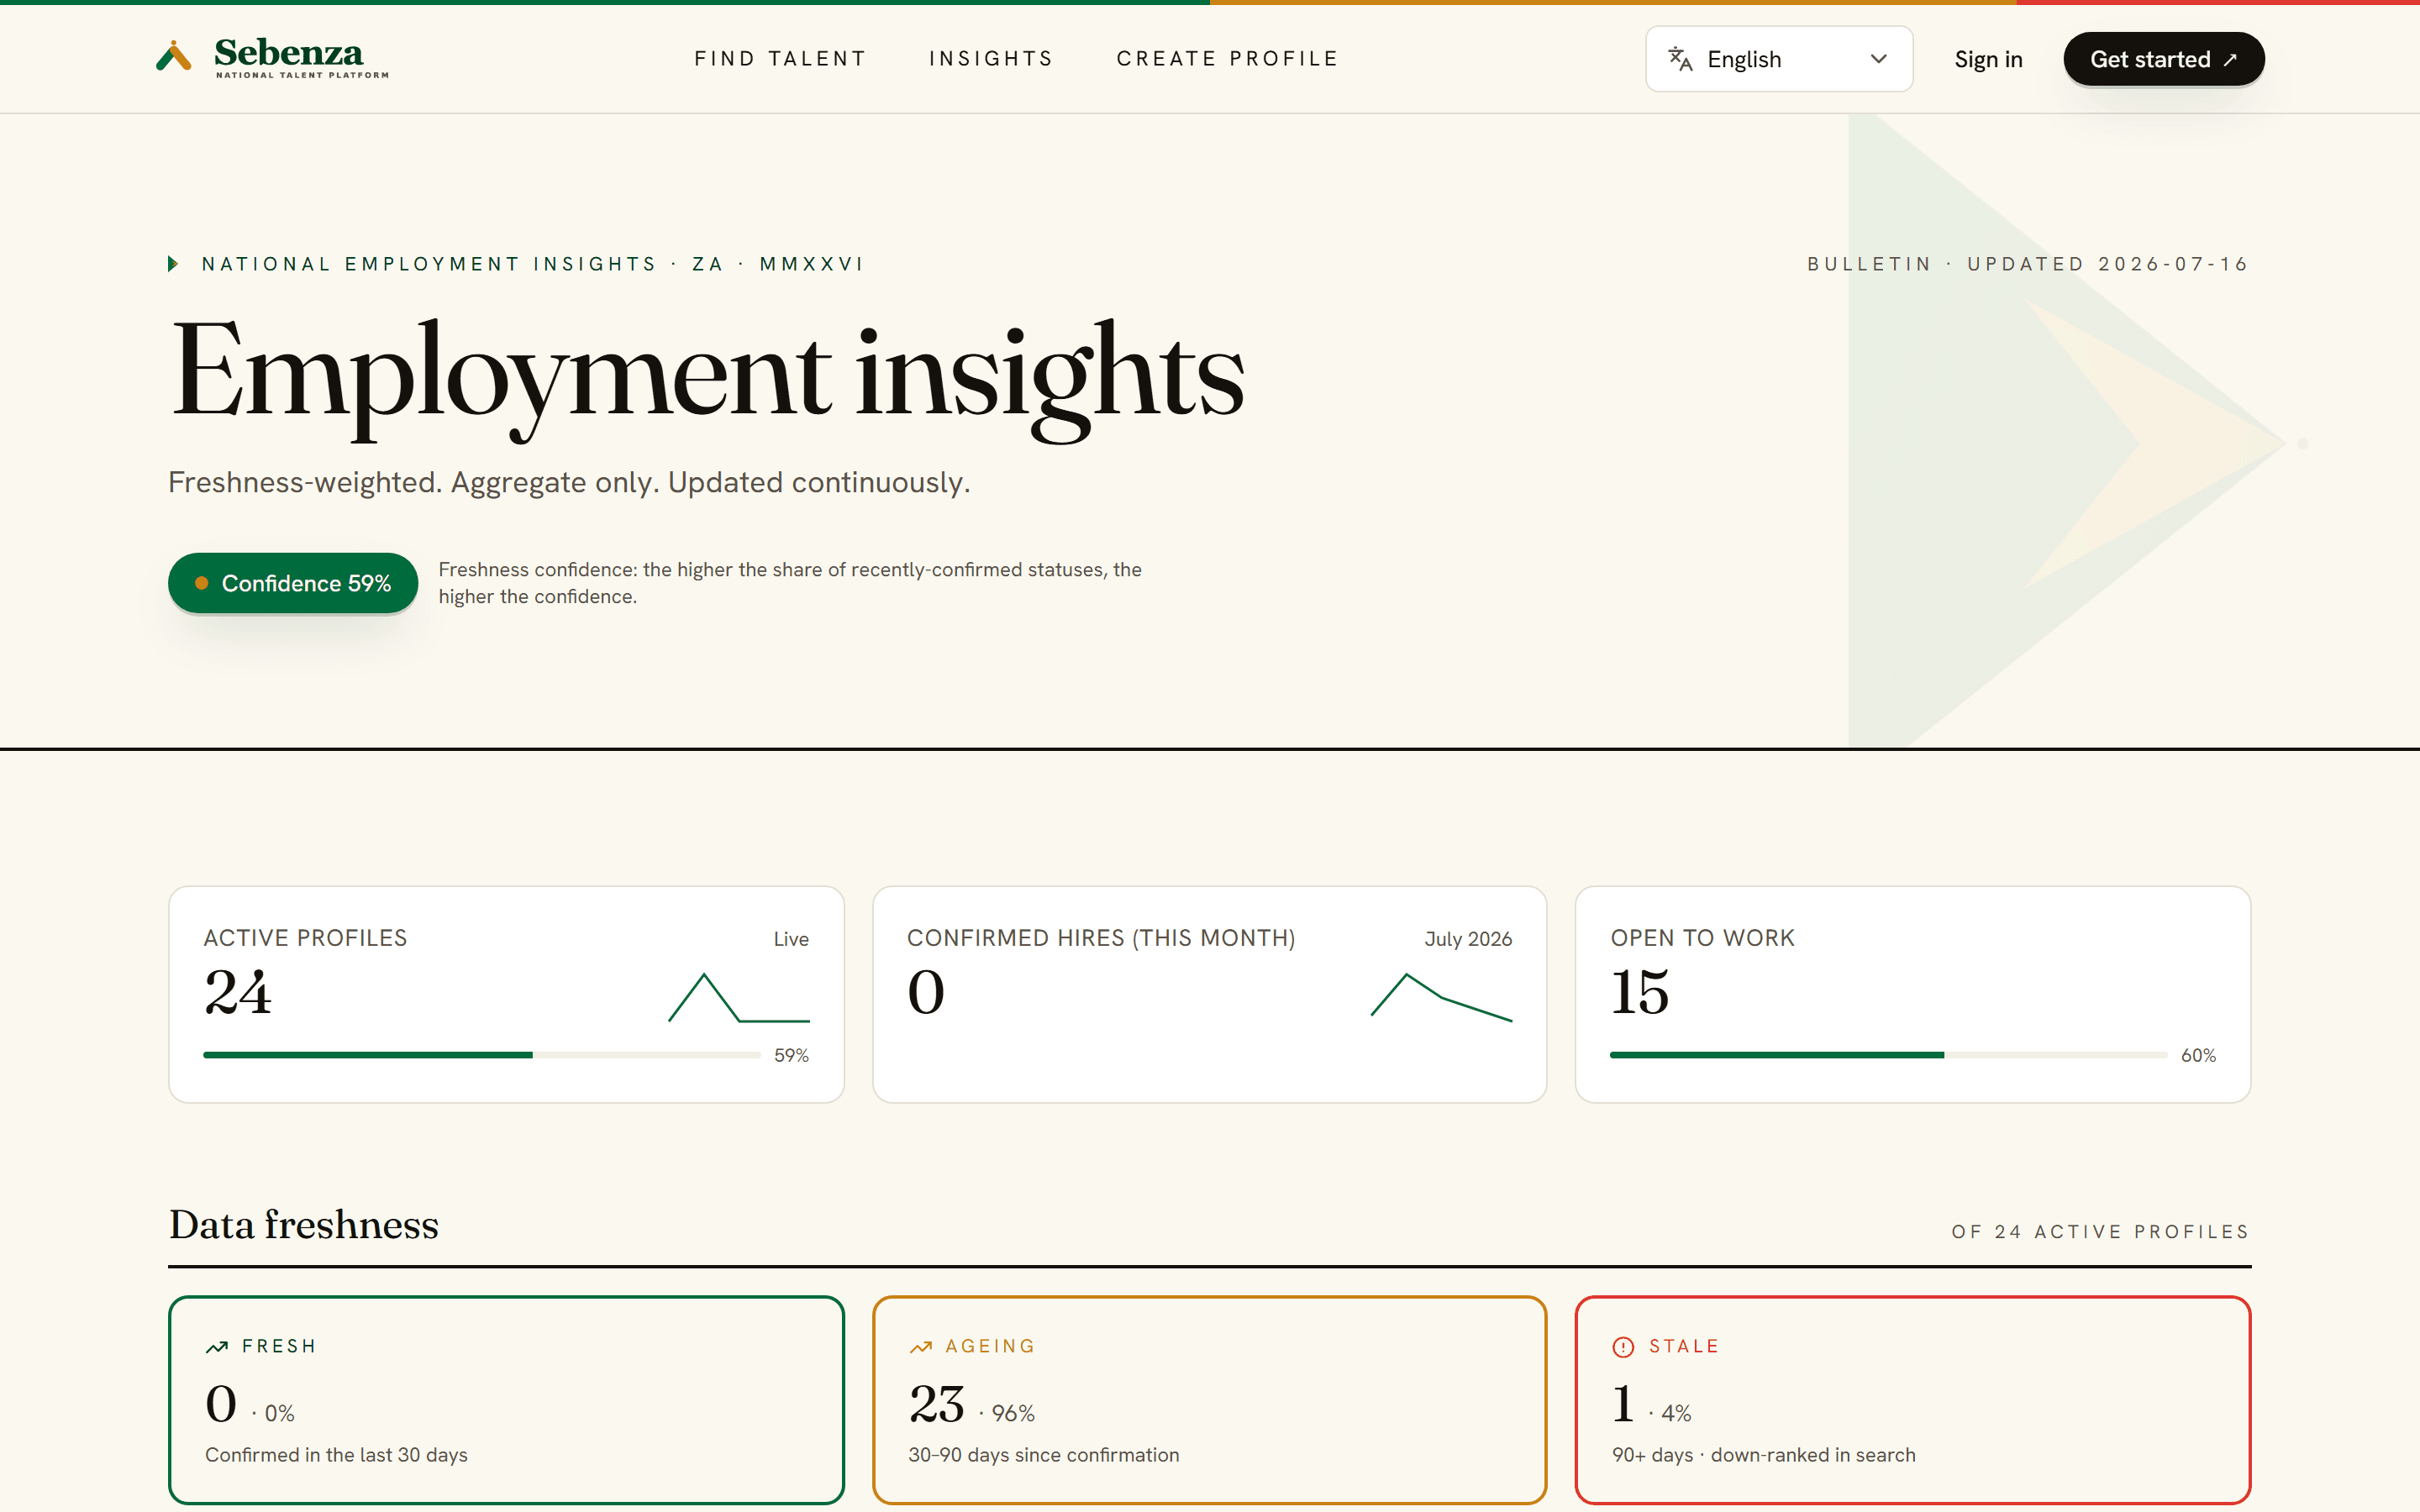Click the 'Freshness-weighted. Aggregate only' subtitle

[569, 482]
